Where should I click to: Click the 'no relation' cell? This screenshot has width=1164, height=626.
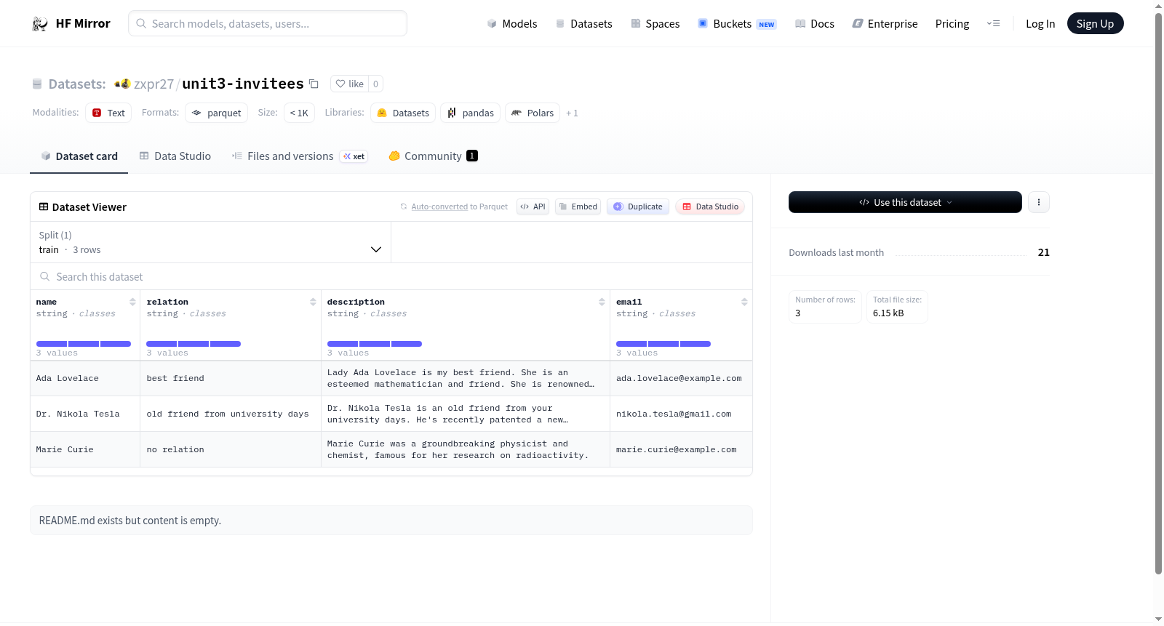(x=231, y=449)
